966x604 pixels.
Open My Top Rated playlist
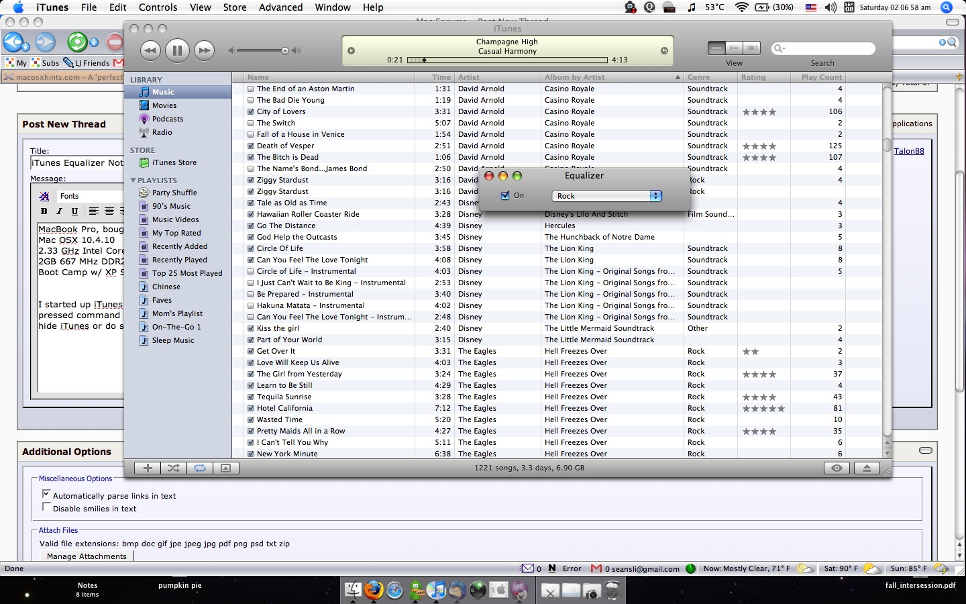pyautogui.click(x=178, y=233)
